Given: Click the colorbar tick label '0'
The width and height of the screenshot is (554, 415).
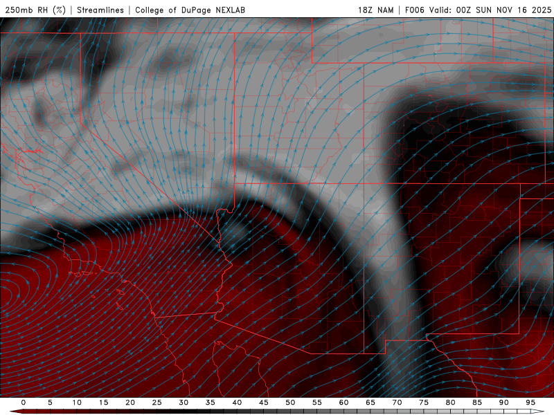Looking at the screenshot, I should pyautogui.click(x=24, y=403).
